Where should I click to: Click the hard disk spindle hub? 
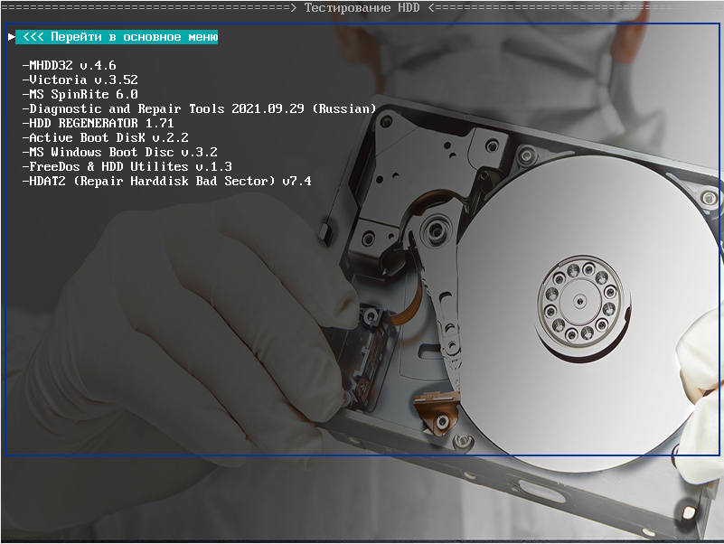(578, 298)
